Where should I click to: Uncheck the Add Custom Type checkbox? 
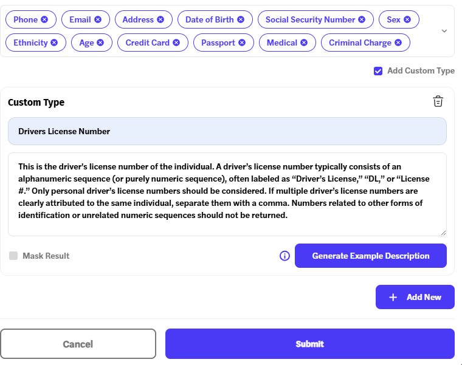[378, 71]
